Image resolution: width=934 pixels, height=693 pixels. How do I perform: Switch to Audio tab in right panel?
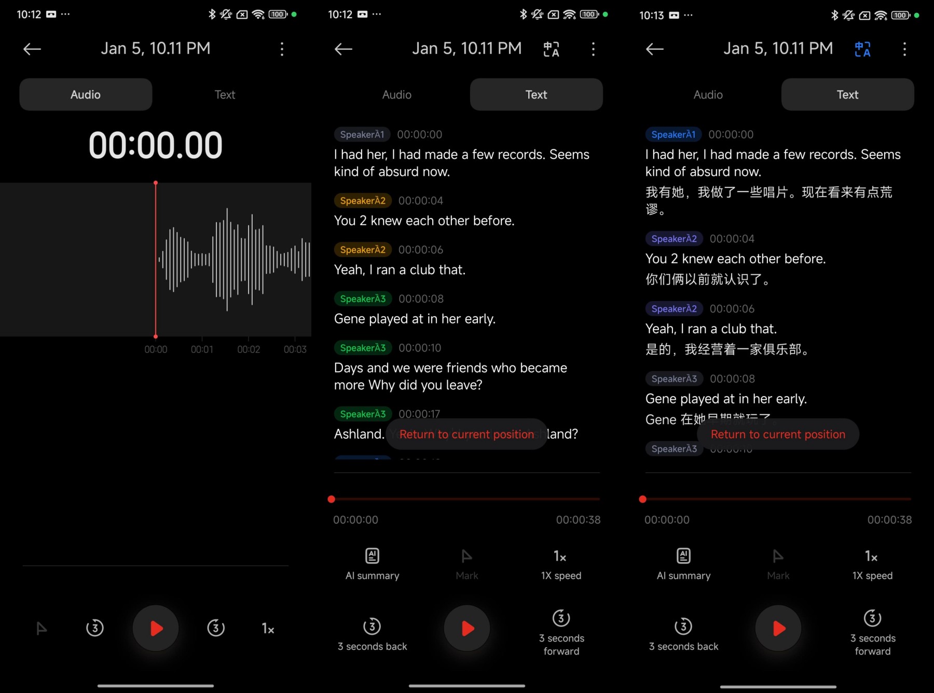click(708, 94)
